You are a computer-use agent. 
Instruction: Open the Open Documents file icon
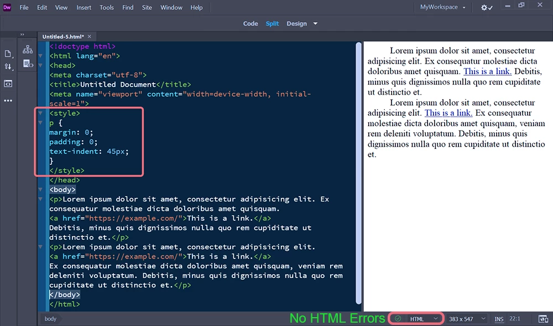click(8, 54)
